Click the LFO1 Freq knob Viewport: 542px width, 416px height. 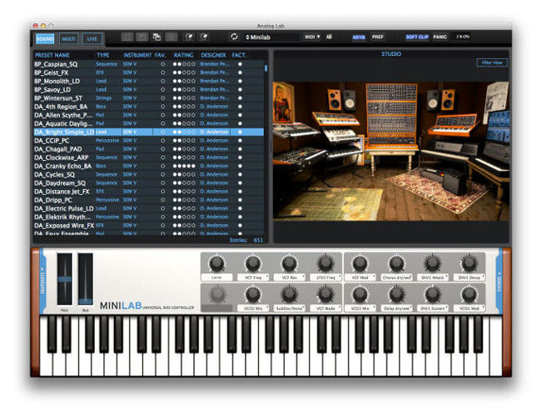pyautogui.click(x=326, y=263)
